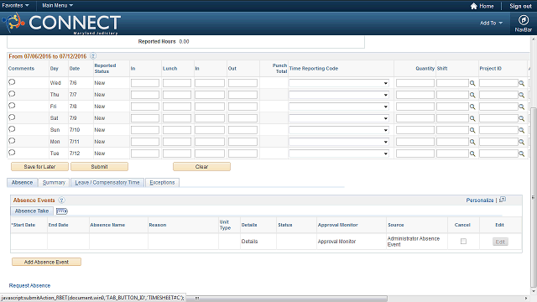This screenshot has height=302, width=537.
Task: Click Quantity field for Mon 7/11
Action: [415, 142]
